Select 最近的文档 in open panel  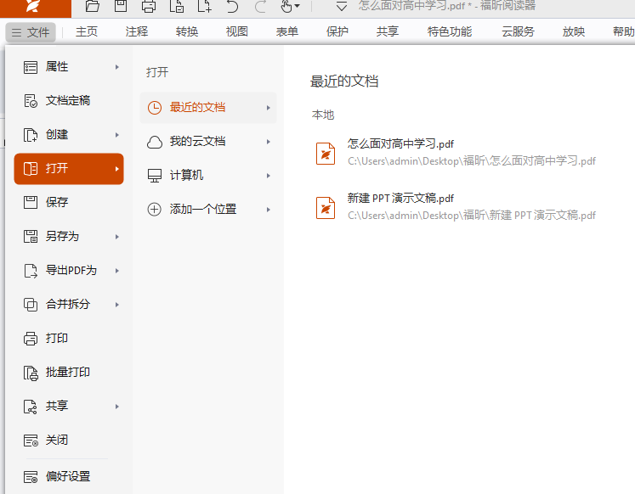208,108
